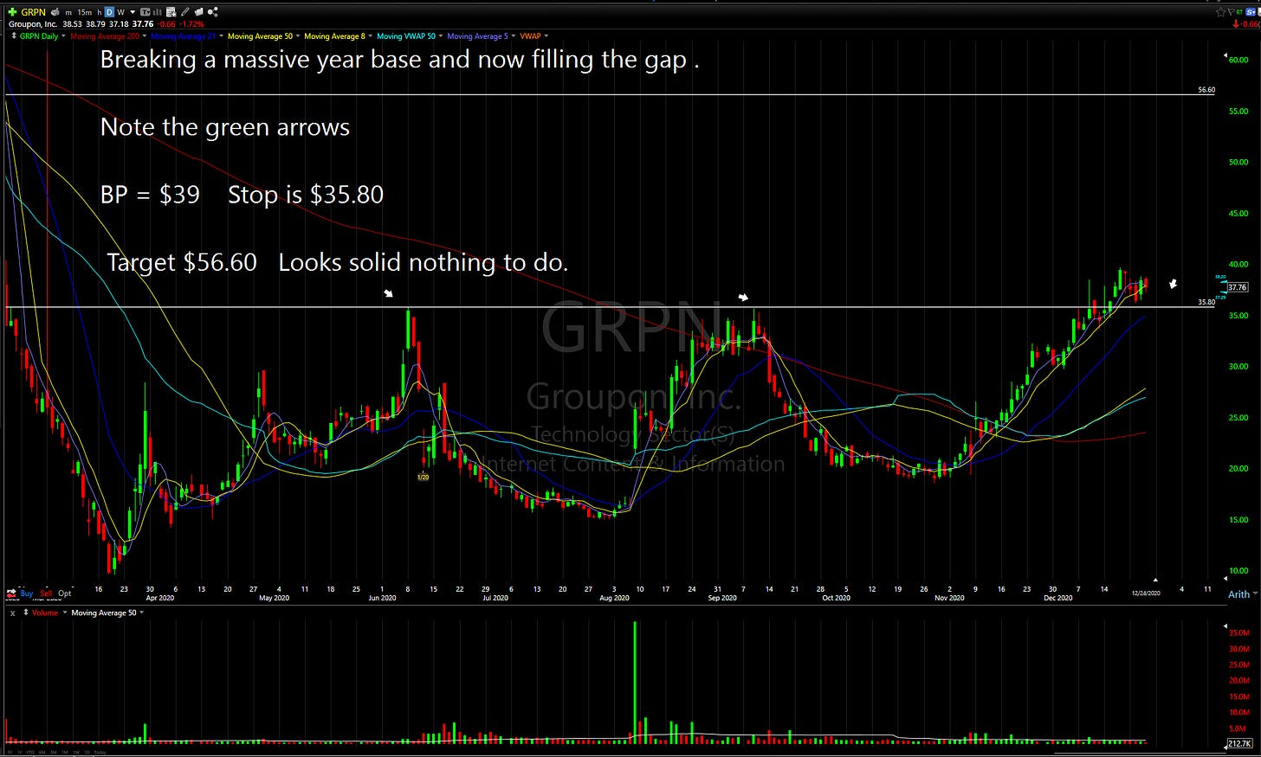Open the GRPN Daily plot dropdown
The image size is (1261, 757).
63,36
